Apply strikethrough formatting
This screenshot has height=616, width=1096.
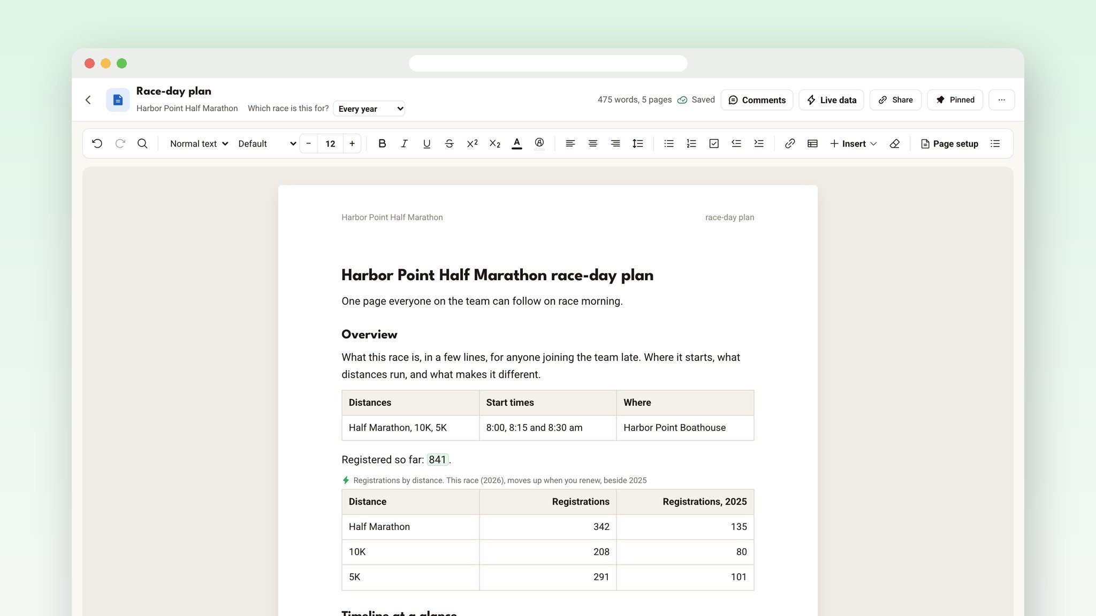(449, 143)
